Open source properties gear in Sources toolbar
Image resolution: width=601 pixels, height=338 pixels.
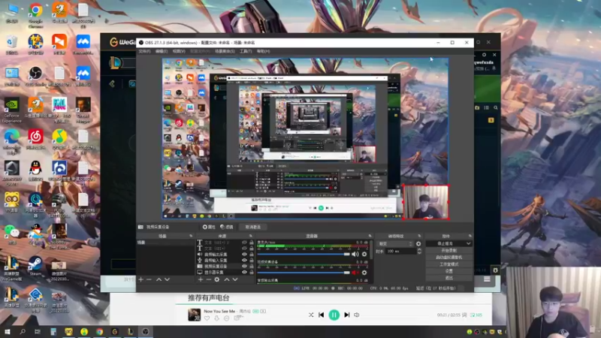pos(217,279)
